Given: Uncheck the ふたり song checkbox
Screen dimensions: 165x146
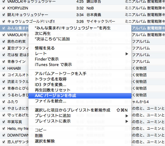Looking at the screenshot, I should coord(4,102).
